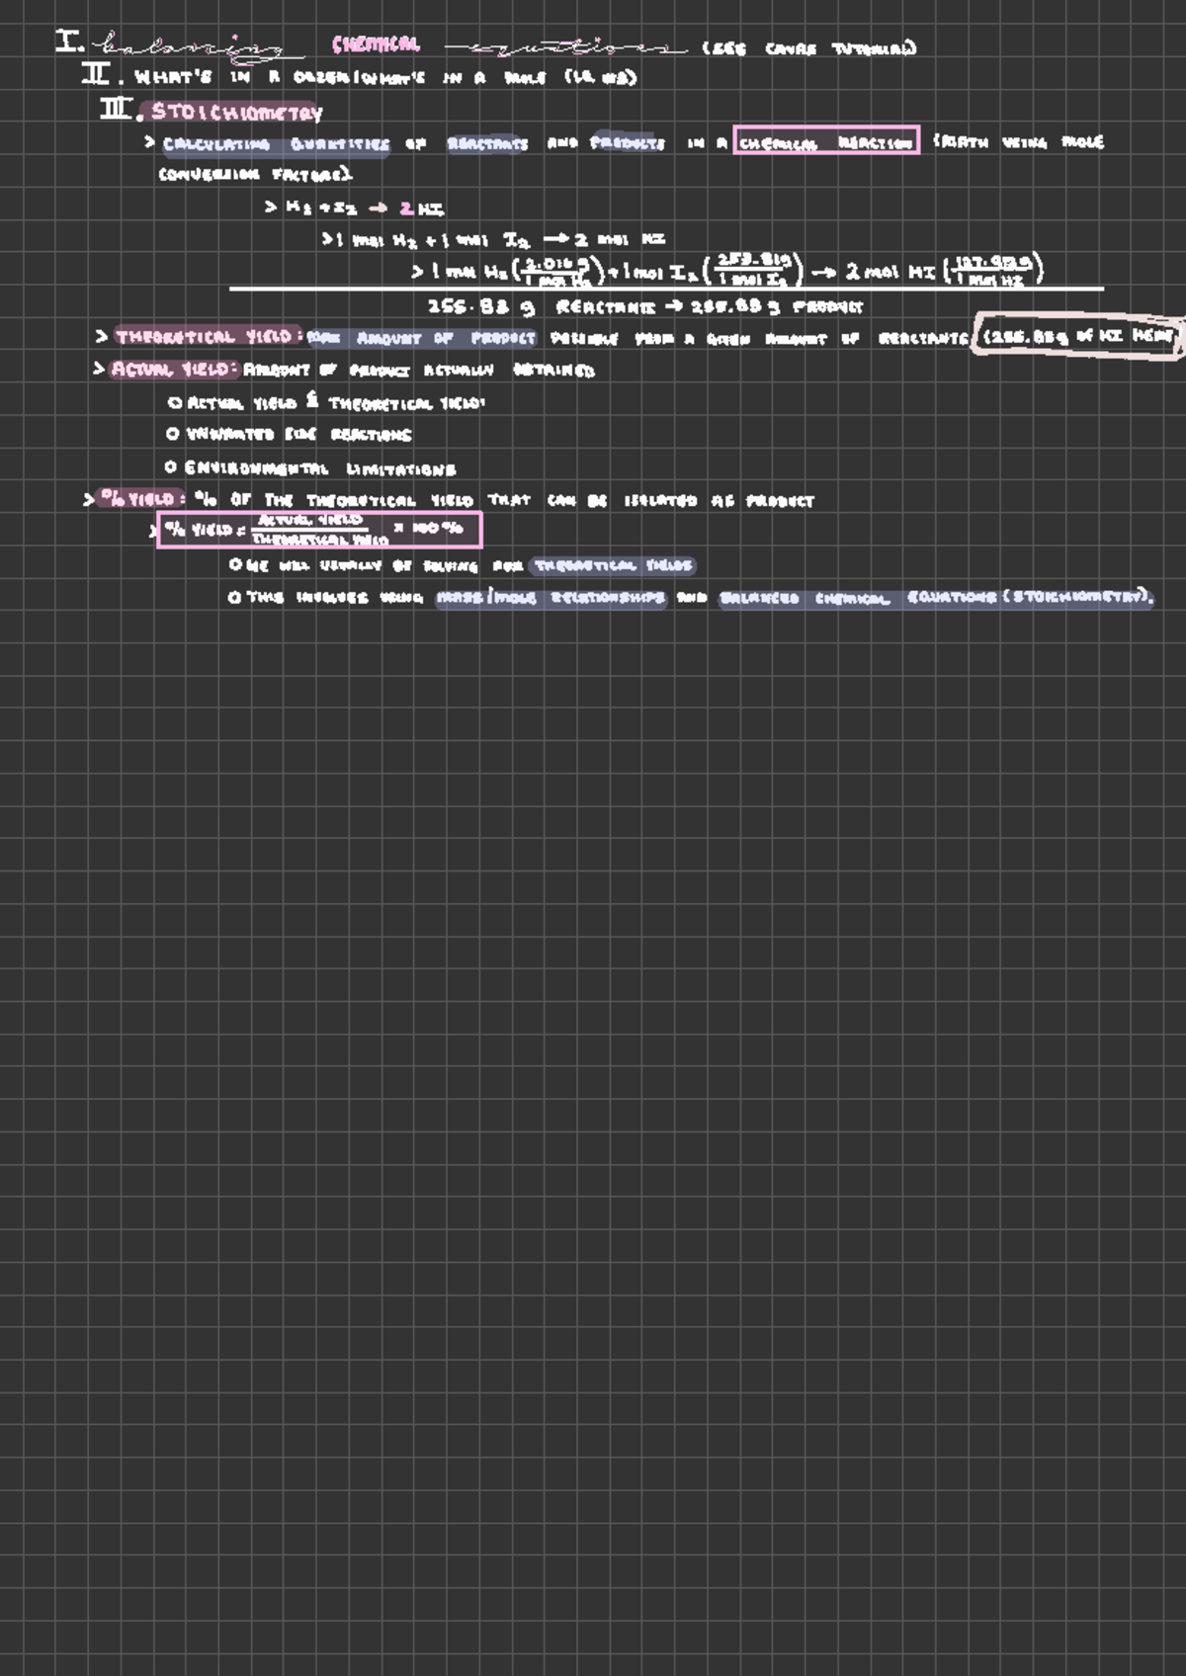Click the highlighted 'Actual yield' term
Screen dimensions: 1186x1676
[x=174, y=369]
